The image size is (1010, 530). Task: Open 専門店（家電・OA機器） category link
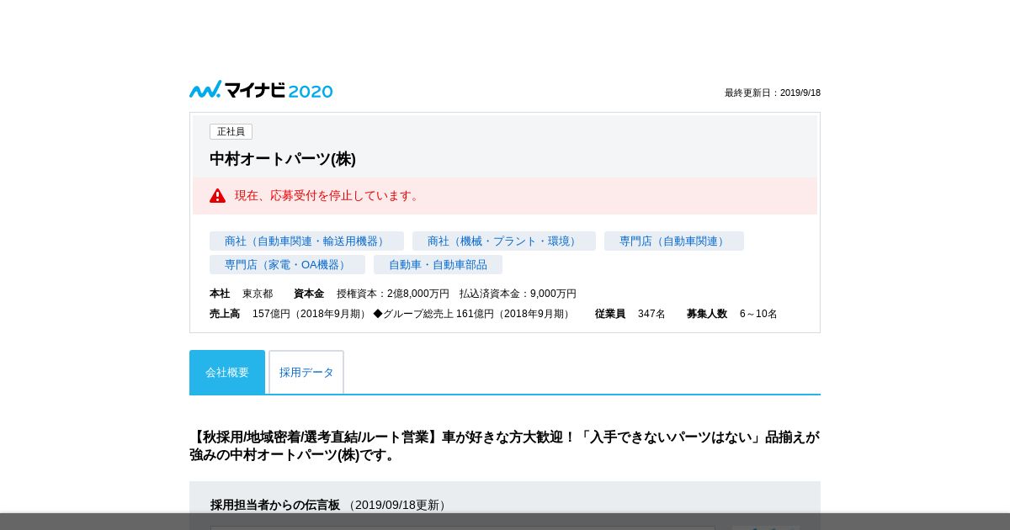click(x=287, y=264)
